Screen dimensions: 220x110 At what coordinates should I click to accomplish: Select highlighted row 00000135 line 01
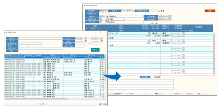[x=55, y=57]
